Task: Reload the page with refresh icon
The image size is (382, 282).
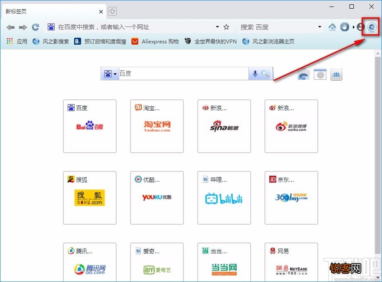Action: click(x=36, y=27)
